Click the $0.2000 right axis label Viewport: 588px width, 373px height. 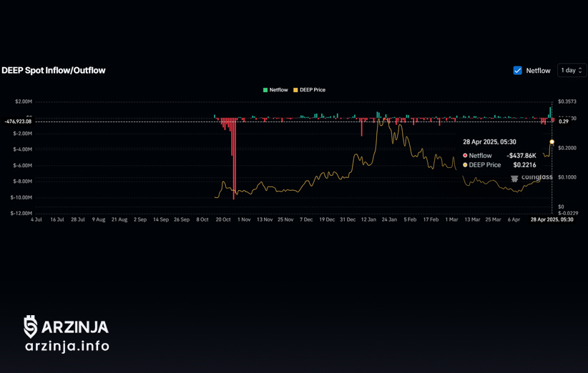[567, 148]
